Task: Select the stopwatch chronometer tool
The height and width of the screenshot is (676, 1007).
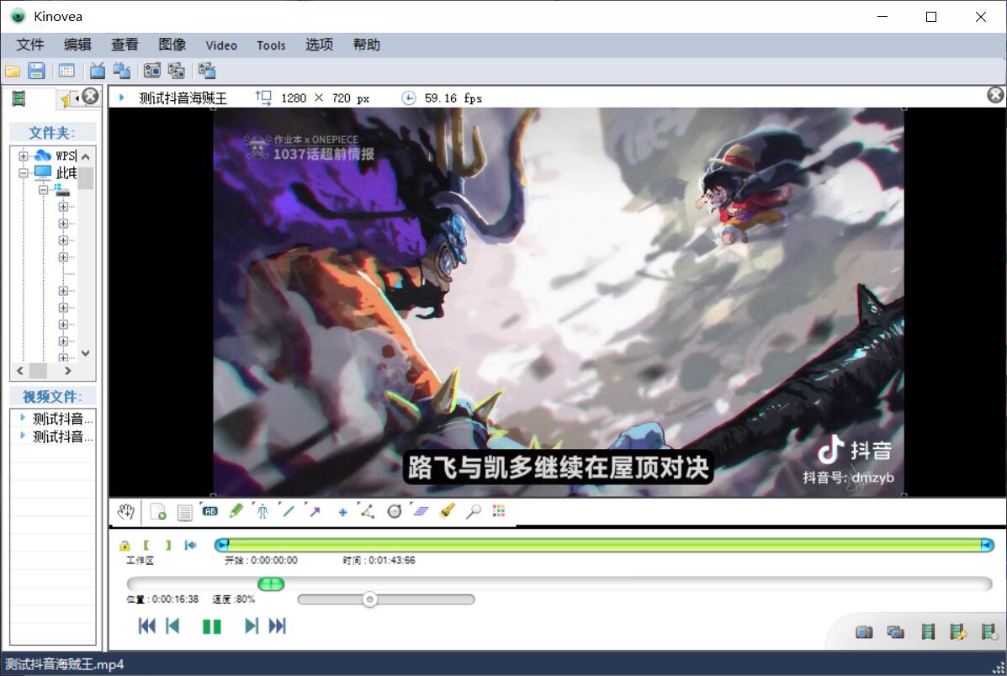Action: click(395, 512)
